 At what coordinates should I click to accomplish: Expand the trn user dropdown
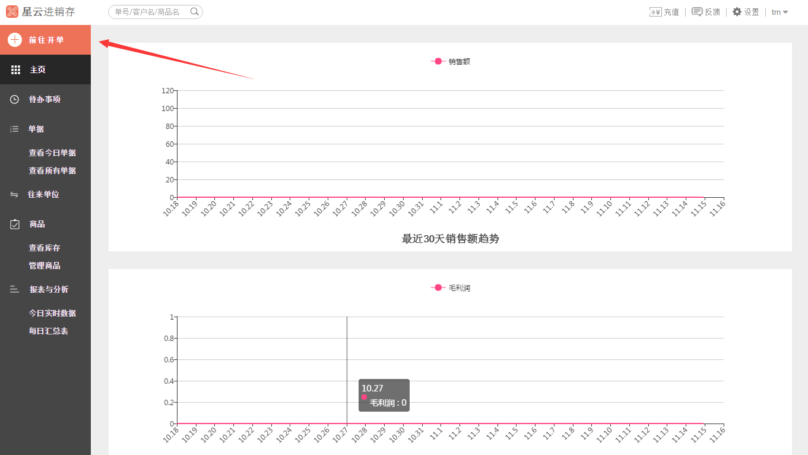780,12
